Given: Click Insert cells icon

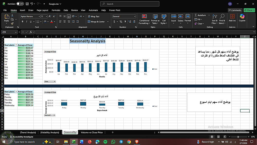Looking at the screenshot, I should 173,16.
